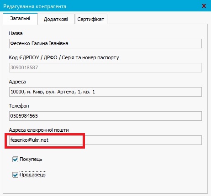Open the Сертифікат tab

coord(91,19)
